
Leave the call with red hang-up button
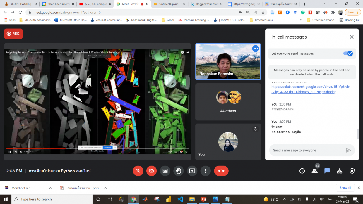pyautogui.click(x=221, y=171)
